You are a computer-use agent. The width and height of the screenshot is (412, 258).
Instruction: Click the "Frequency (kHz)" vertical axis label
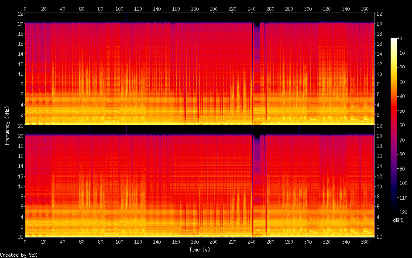7,125
